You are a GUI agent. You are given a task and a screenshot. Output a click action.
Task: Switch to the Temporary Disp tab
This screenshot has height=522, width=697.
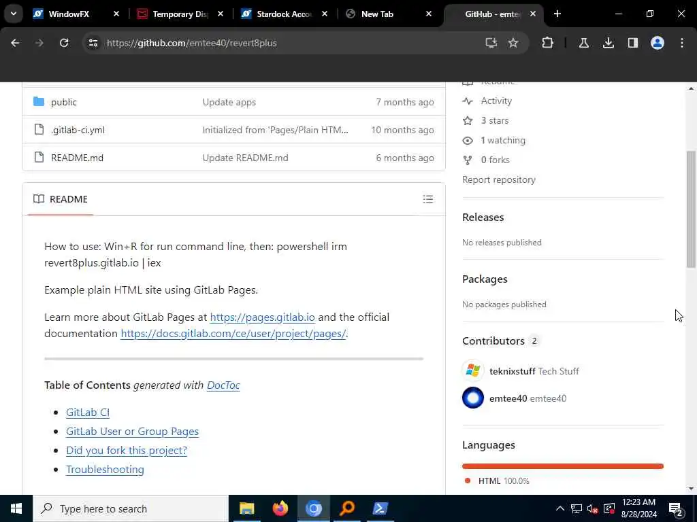180,14
